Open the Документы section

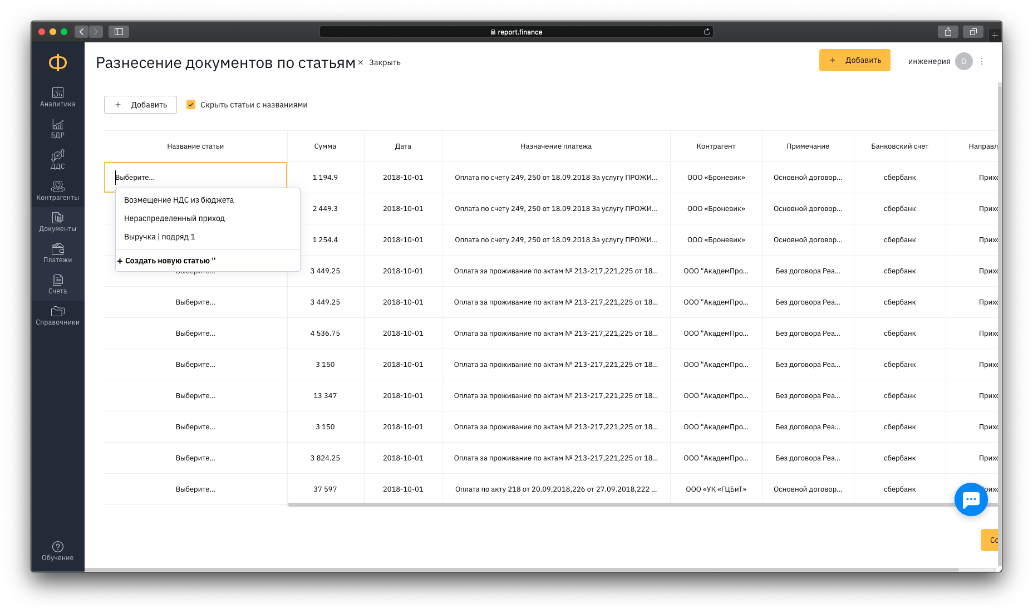click(x=57, y=222)
